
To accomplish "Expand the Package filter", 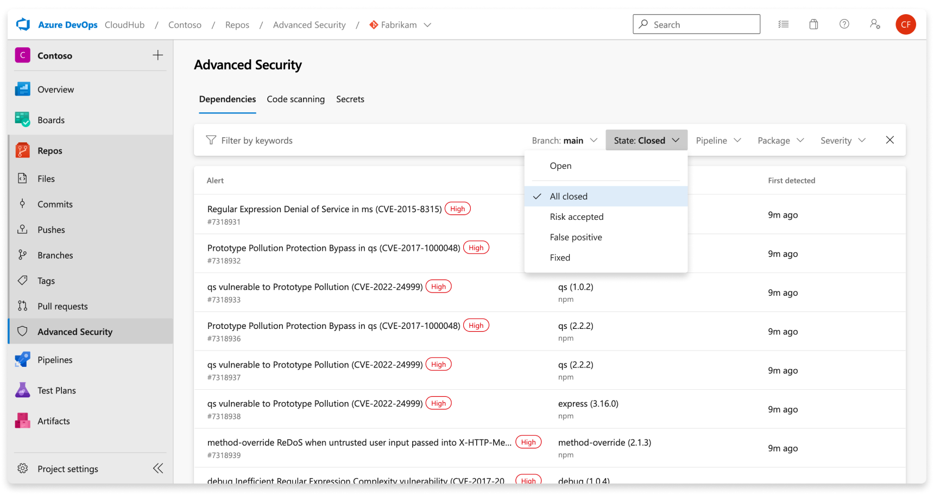I will 780,140.
